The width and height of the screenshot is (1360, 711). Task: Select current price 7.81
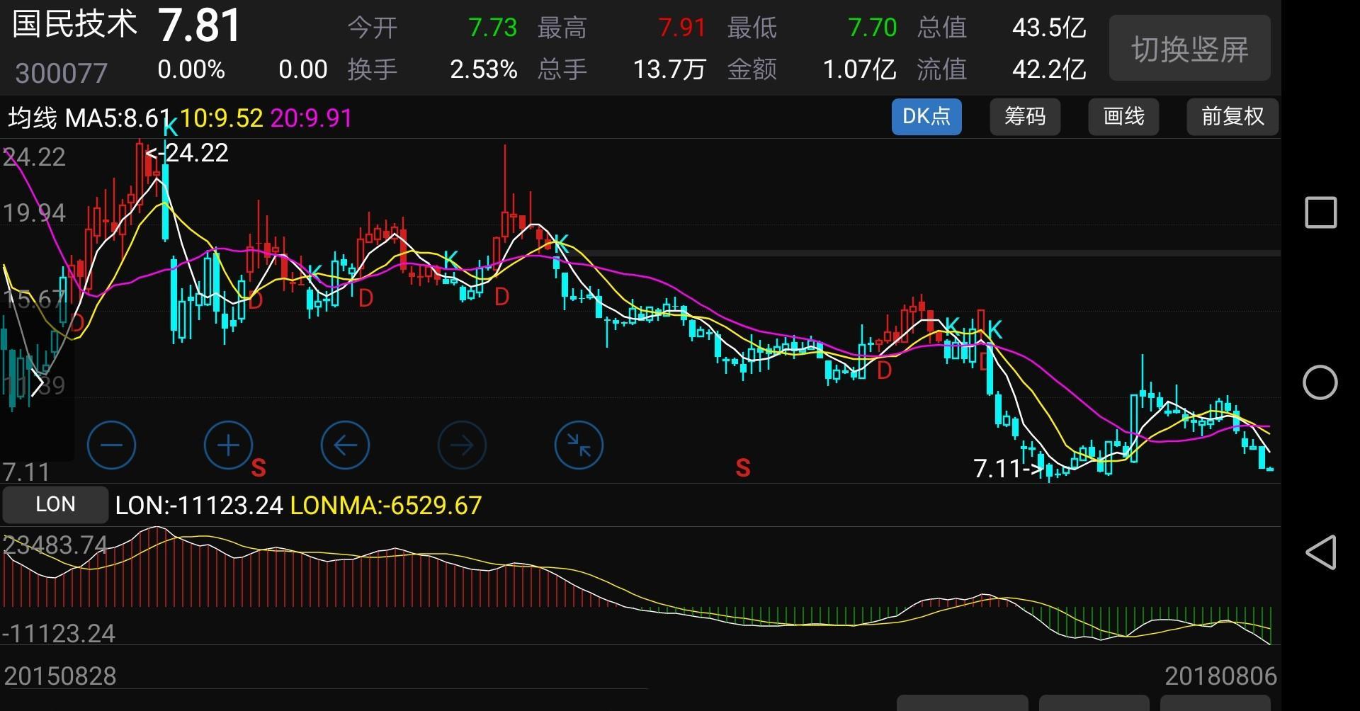click(200, 25)
